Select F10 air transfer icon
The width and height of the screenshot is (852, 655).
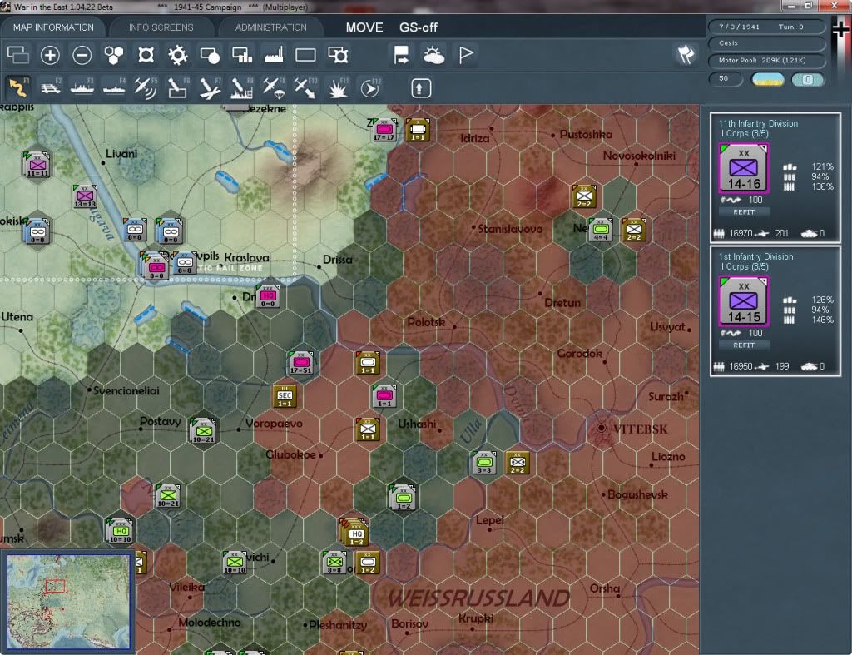tap(305, 87)
